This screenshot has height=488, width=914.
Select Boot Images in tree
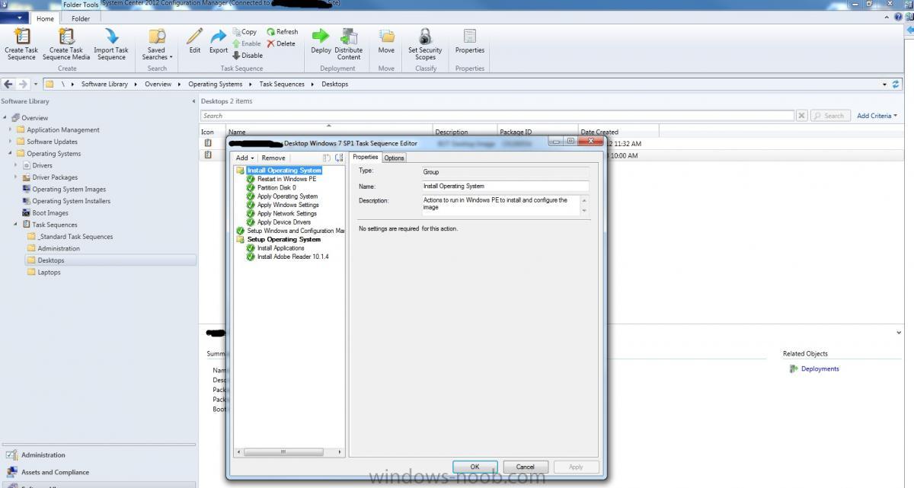[50, 213]
